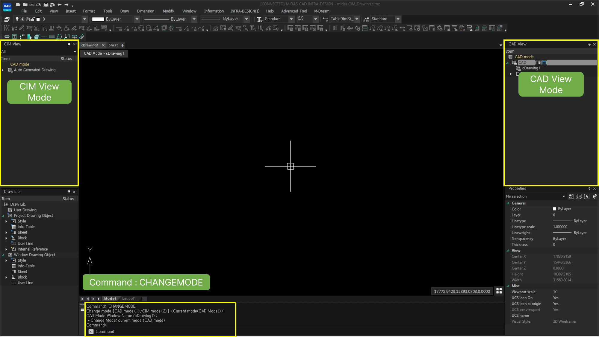Click the gear settings icon in toolbar
The height and width of the screenshot is (337, 599).
pyautogui.click(x=439, y=28)
